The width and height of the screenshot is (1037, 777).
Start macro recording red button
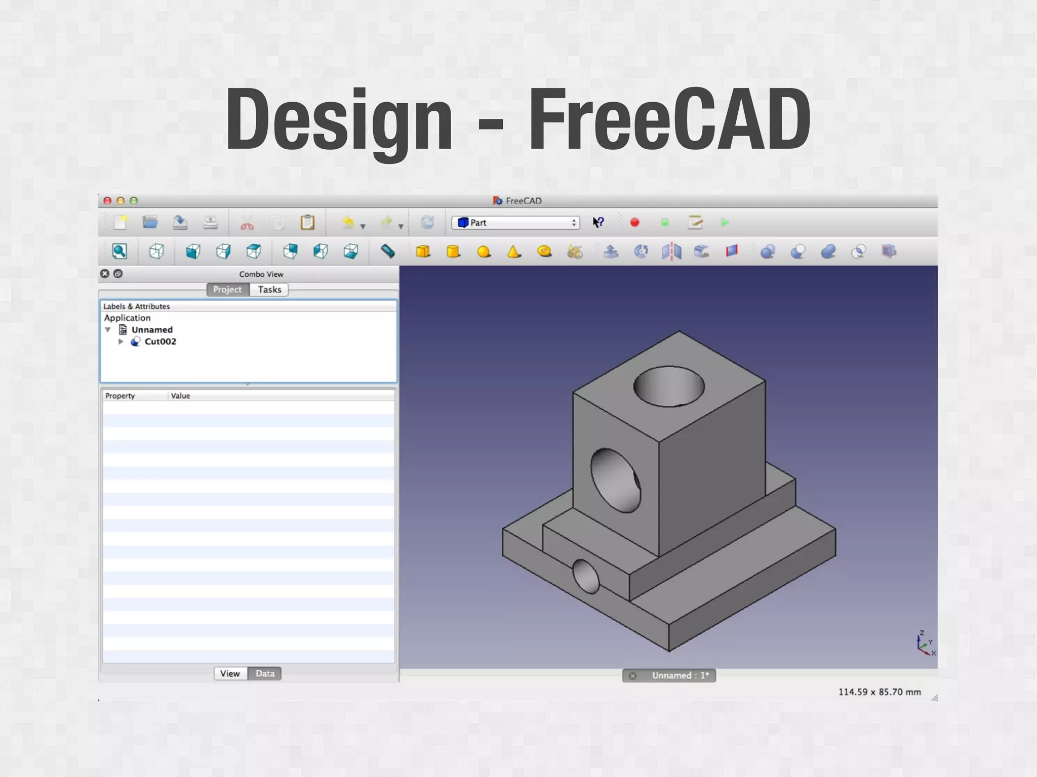tap(634, 223)
